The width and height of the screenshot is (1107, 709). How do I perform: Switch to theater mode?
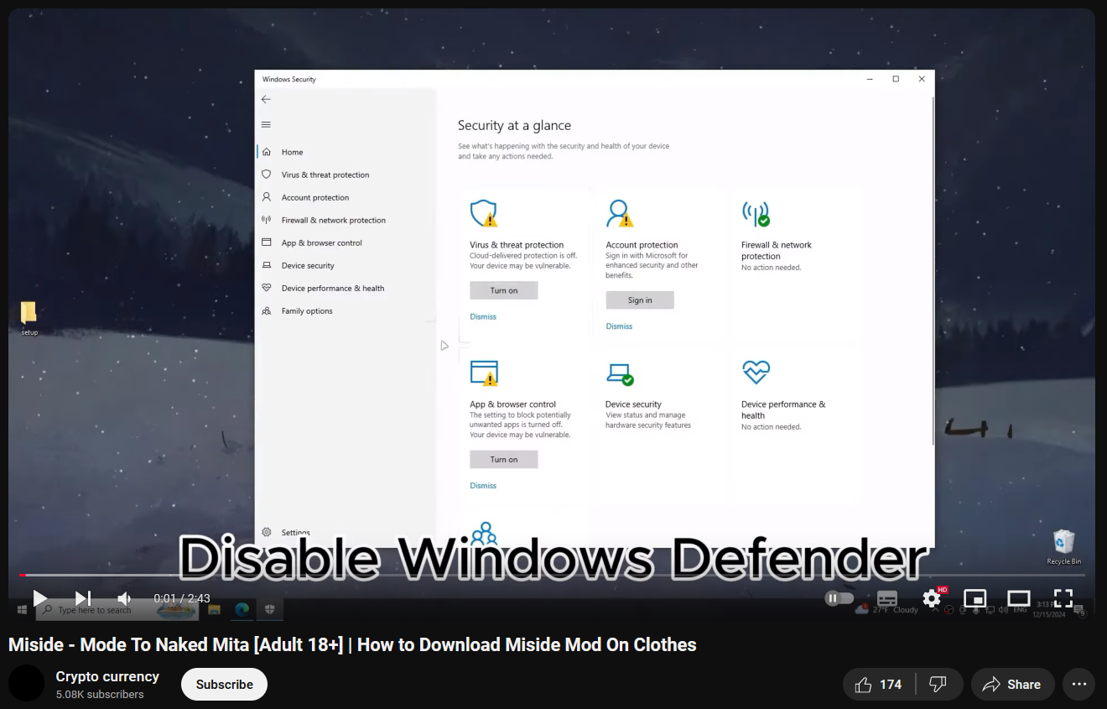(1018, 598)
